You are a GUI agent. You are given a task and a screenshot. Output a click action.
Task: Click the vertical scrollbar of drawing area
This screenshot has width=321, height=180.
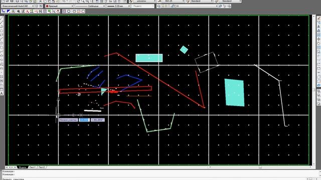[313, 90]
